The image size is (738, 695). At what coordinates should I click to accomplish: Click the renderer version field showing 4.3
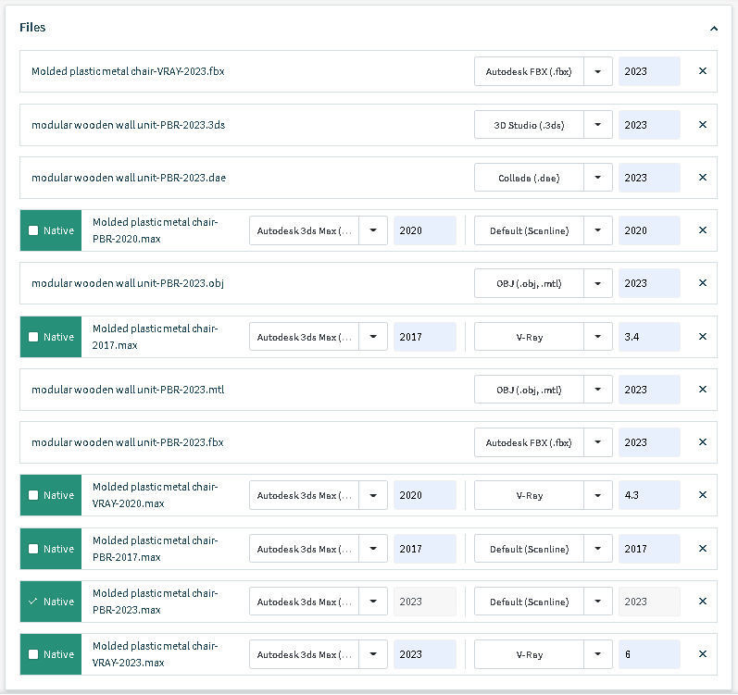pos(649,495)
